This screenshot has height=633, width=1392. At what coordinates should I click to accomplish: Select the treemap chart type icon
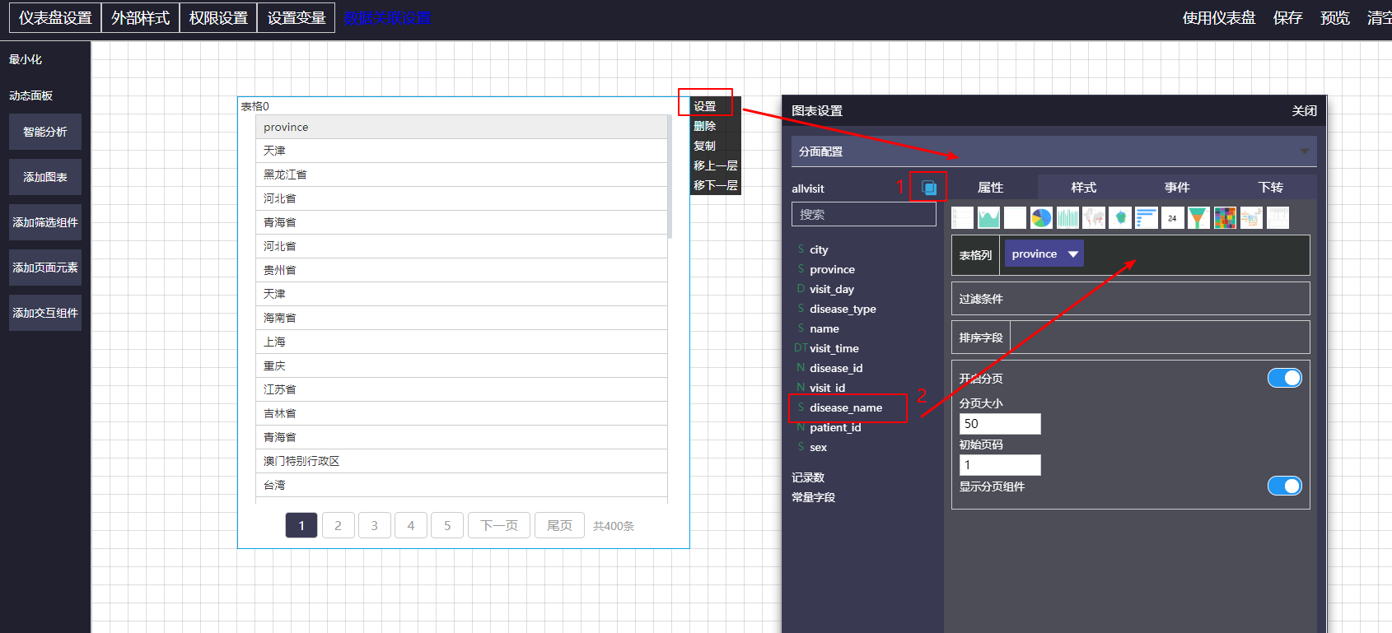pos(1225,217)
